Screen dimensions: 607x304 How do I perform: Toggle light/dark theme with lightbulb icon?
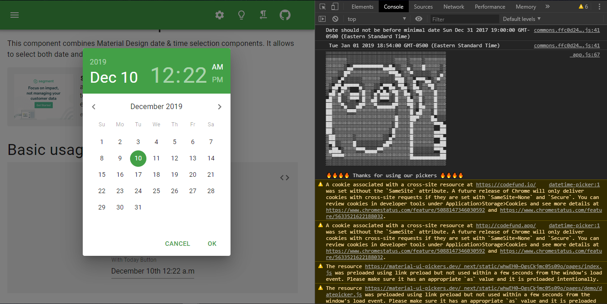pos(241,15)
